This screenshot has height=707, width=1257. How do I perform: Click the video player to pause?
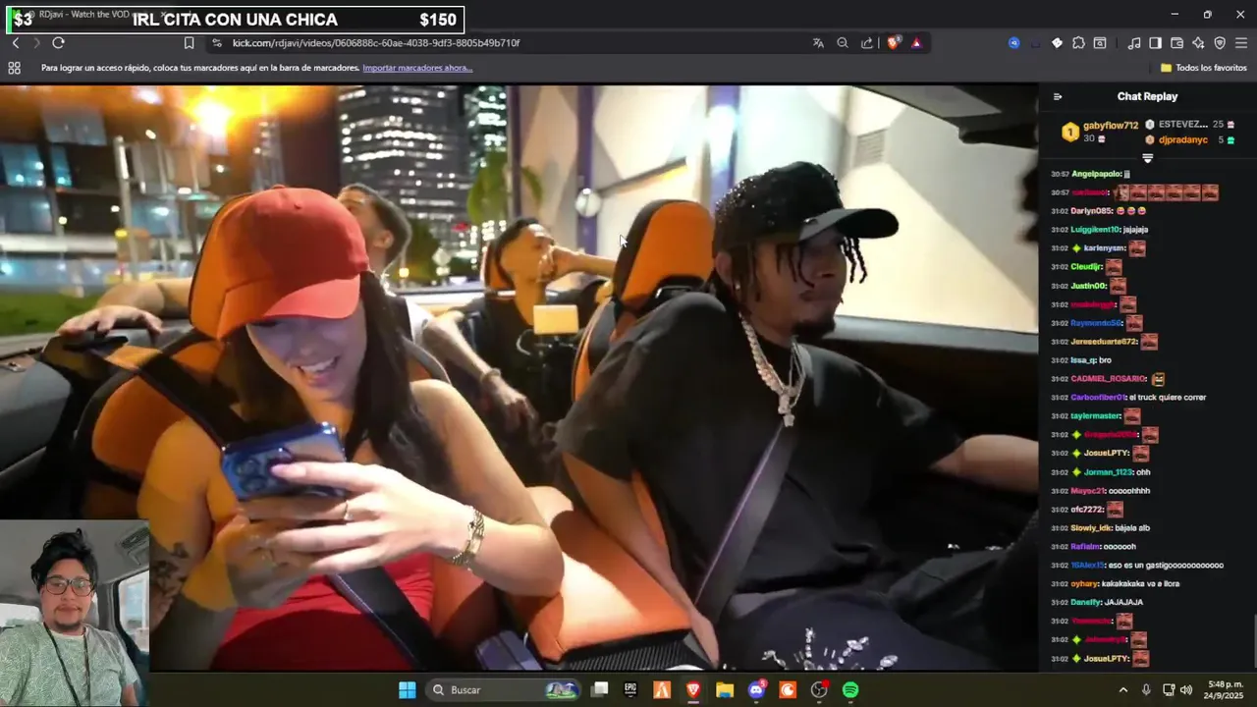pos(519,377)
